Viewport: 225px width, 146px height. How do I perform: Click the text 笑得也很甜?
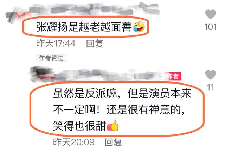click(80, 126)
